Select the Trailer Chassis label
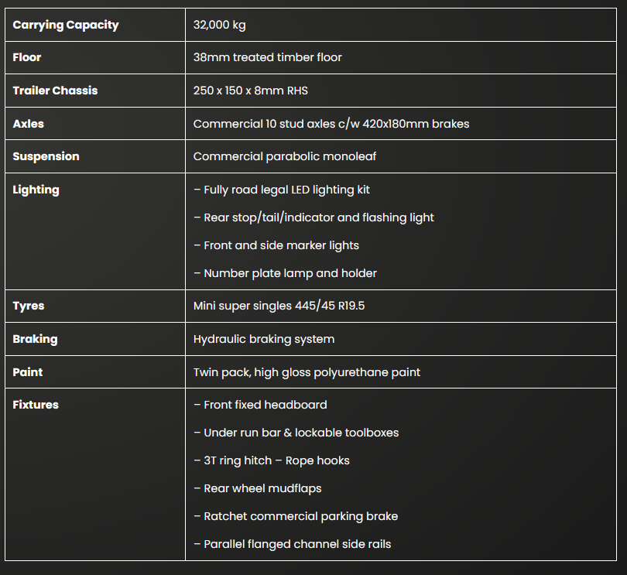 [x=55, y=91]
